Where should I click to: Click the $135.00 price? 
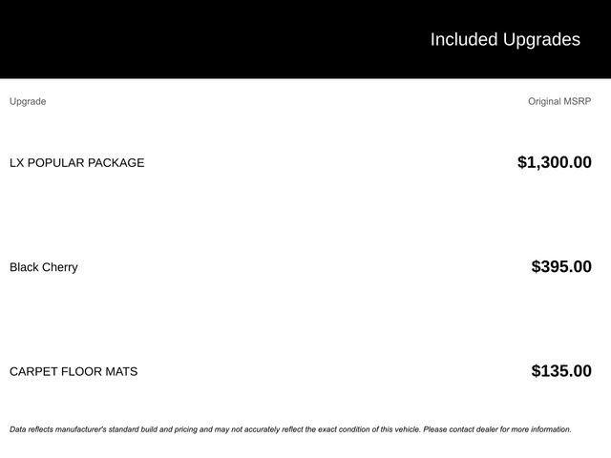pos(561,371)
